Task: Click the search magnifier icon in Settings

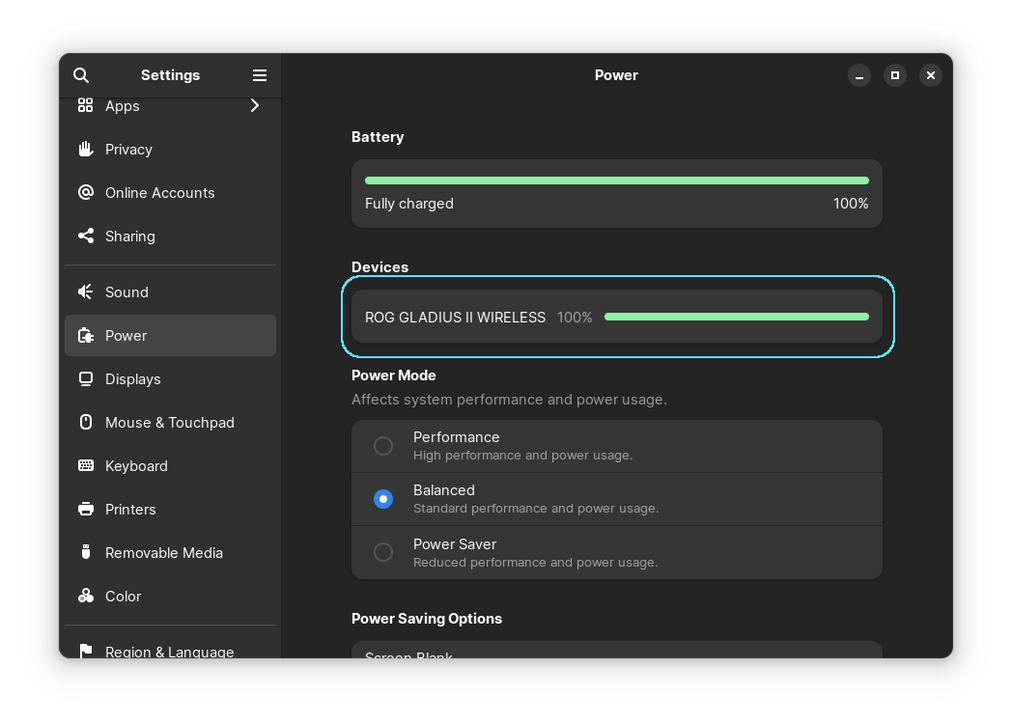Action: point(81,75)
